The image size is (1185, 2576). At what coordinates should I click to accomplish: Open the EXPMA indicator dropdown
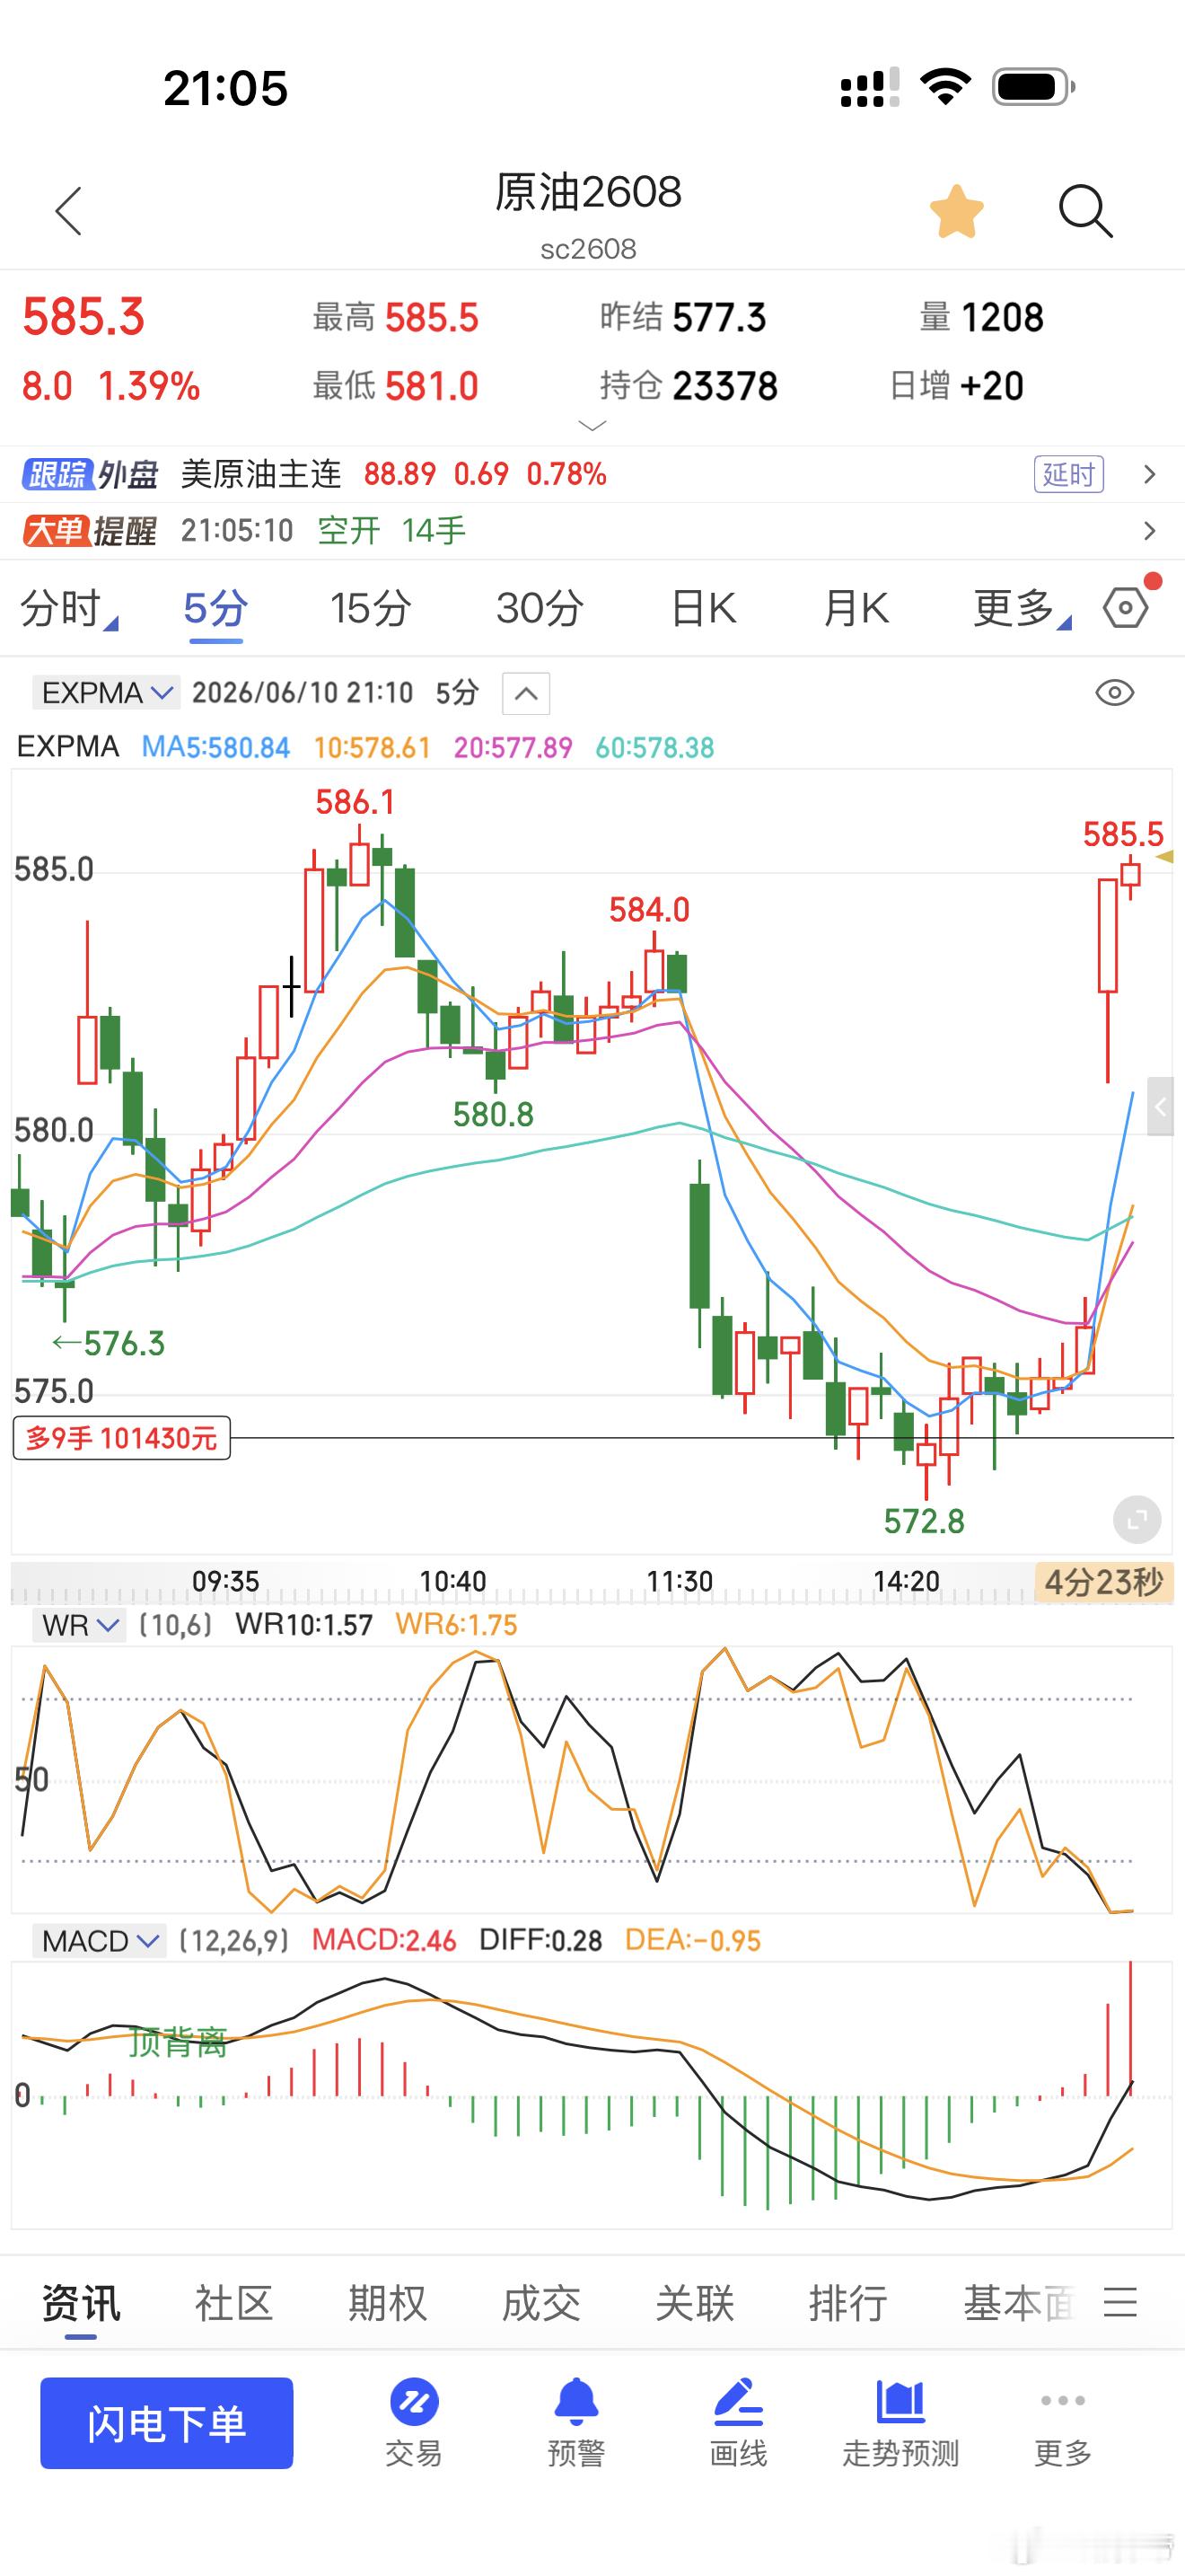coord(107,692)
